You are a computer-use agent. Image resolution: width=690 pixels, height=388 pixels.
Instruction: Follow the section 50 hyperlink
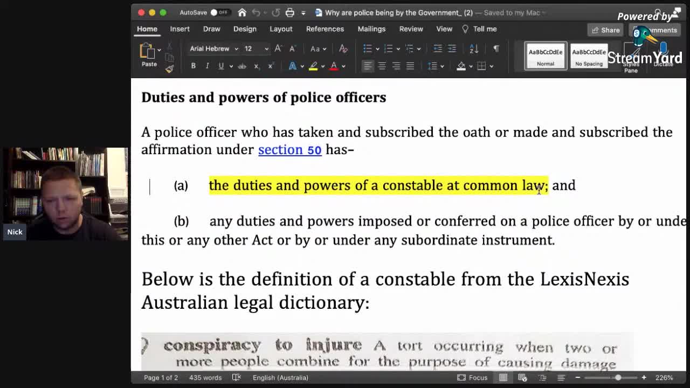pyautogui.click(x=289, y=150)
